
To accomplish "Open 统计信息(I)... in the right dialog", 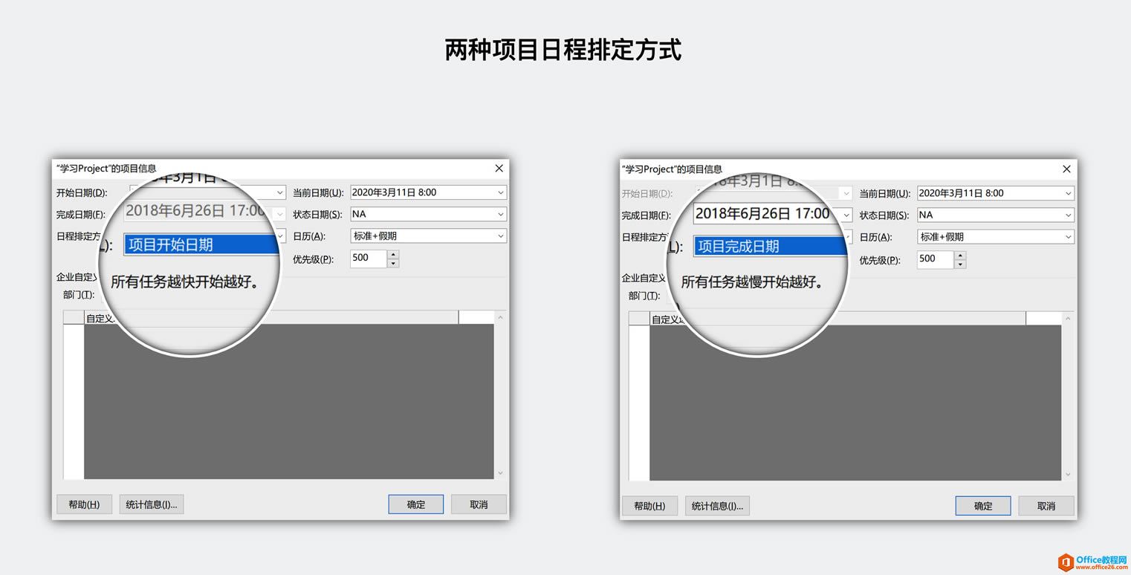I will (717, 505).
